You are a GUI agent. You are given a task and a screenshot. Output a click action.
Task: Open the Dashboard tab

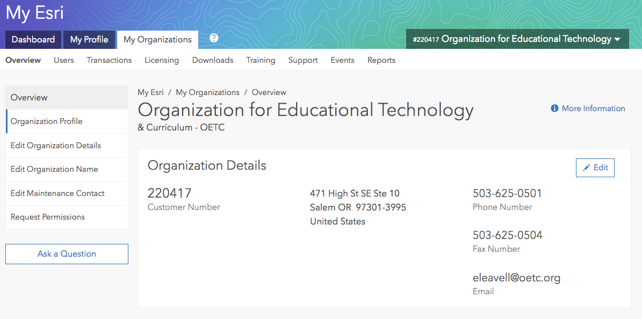coord(33,40)
